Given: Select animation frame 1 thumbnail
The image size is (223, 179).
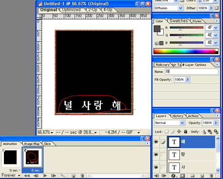Looking at the screenshot, I should pyautogui.click(x=10, y=157).
